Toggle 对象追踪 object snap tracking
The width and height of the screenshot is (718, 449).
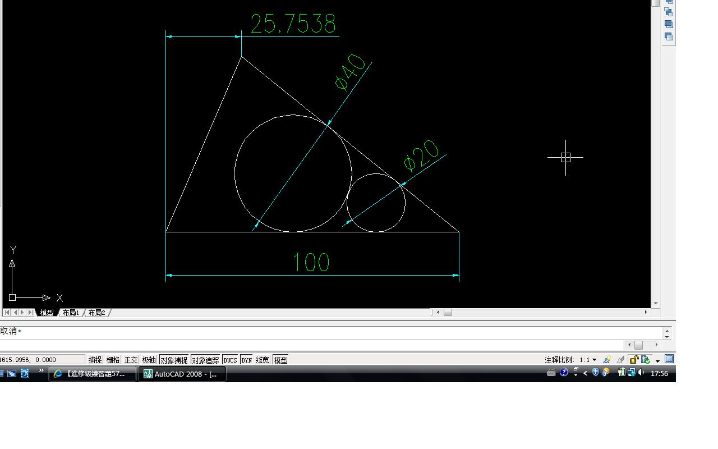pyautogui.click(x=206, y=360)
